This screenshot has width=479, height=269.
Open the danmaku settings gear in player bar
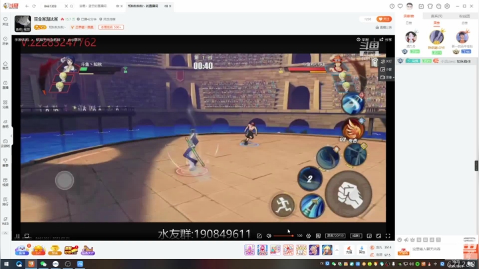pyautogui.click(x=309, y=236)
